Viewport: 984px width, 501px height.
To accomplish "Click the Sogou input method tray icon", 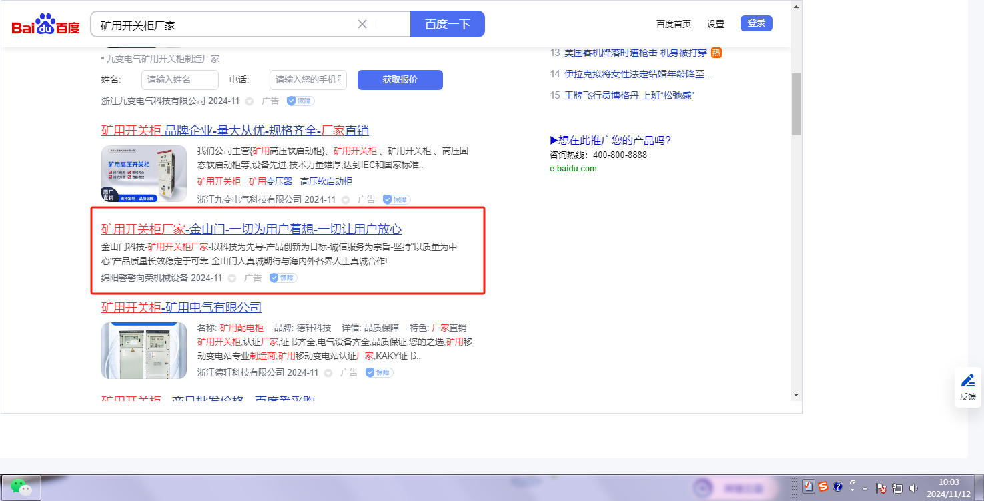I will 823,486.
